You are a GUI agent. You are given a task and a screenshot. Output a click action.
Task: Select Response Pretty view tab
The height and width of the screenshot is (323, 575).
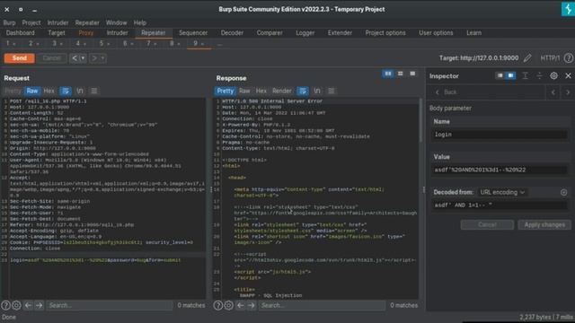pyautogui.click(x=226, y=91)
